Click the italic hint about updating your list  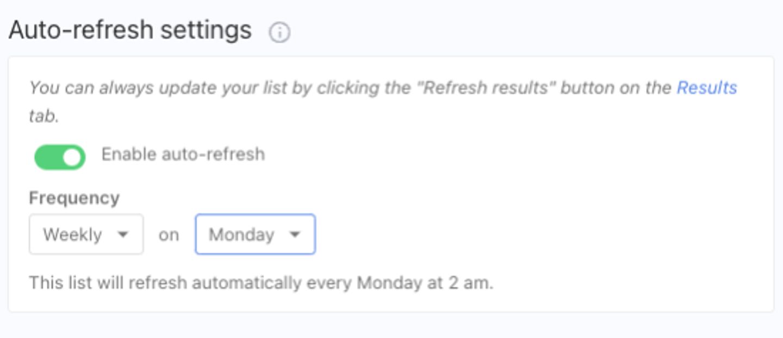(383, 101)
